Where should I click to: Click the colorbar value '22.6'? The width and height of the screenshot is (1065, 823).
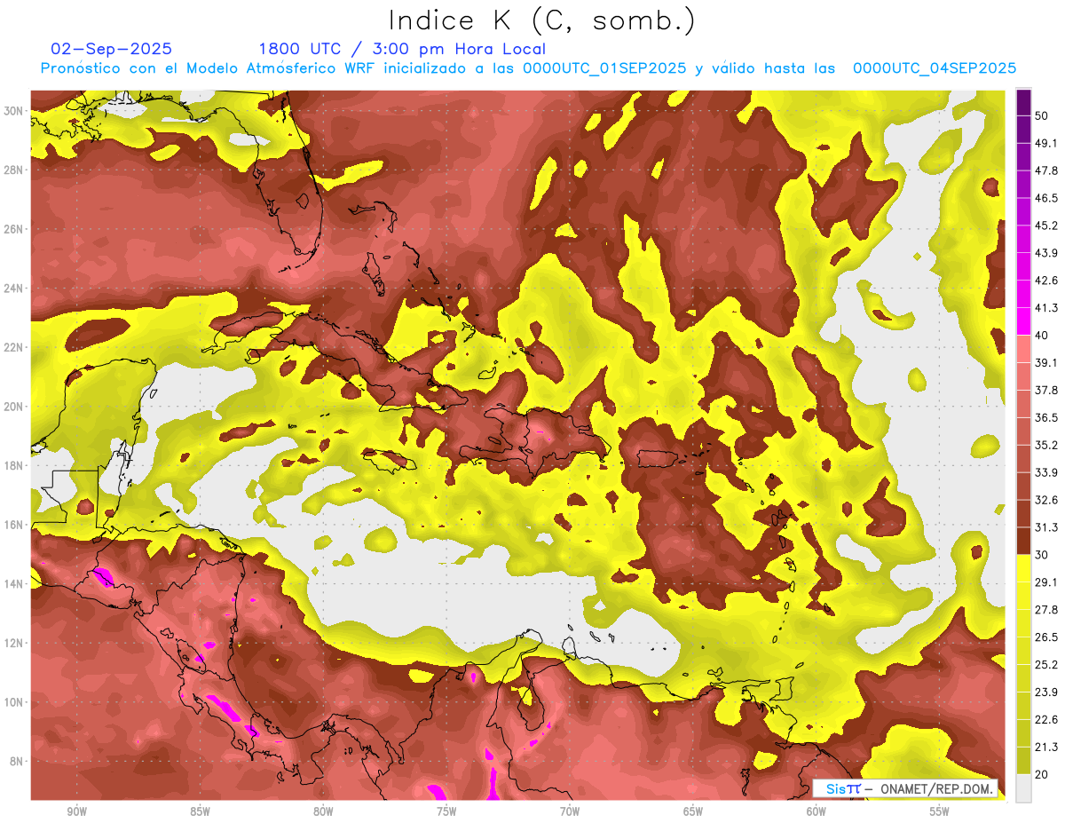(x=1045, y=719)
